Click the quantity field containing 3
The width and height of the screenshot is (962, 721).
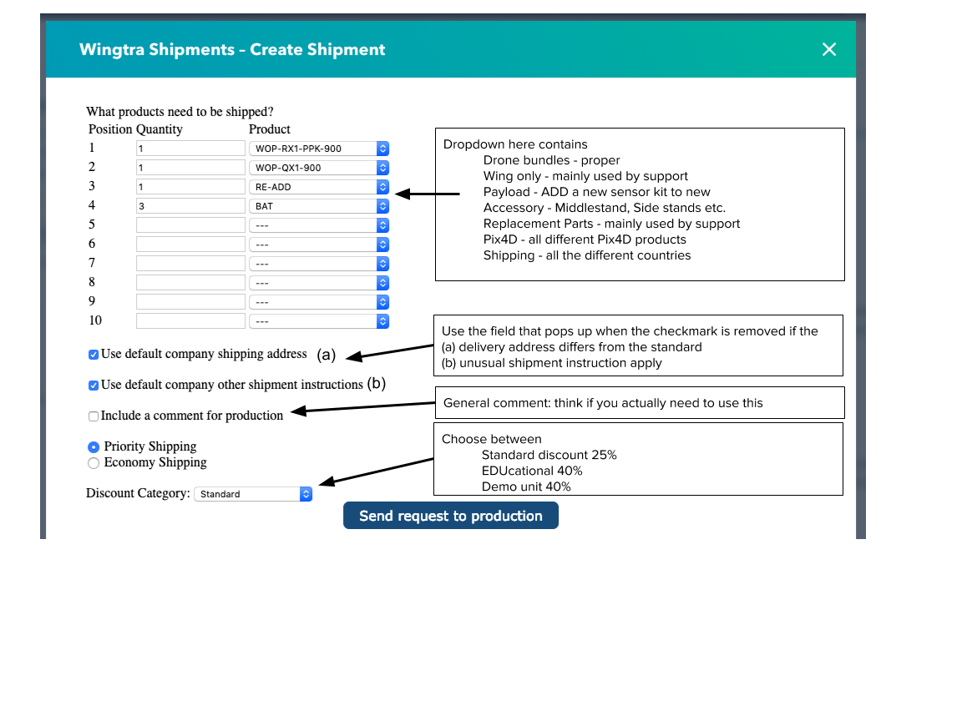190,206
